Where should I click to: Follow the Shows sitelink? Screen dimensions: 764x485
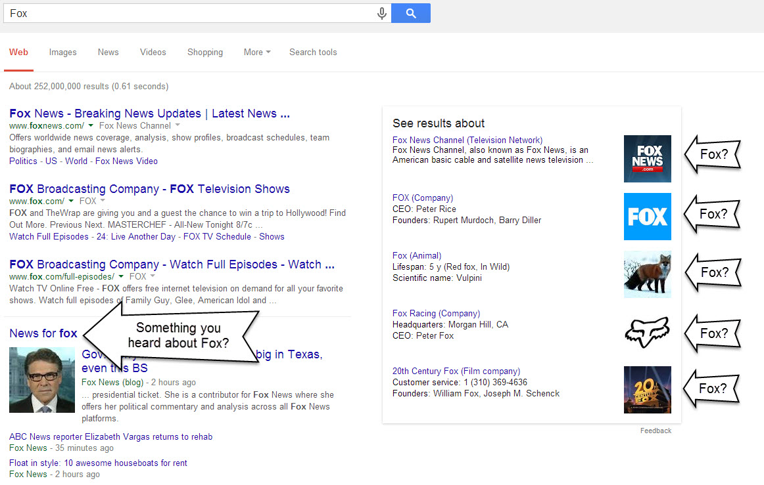click(272, 236)
